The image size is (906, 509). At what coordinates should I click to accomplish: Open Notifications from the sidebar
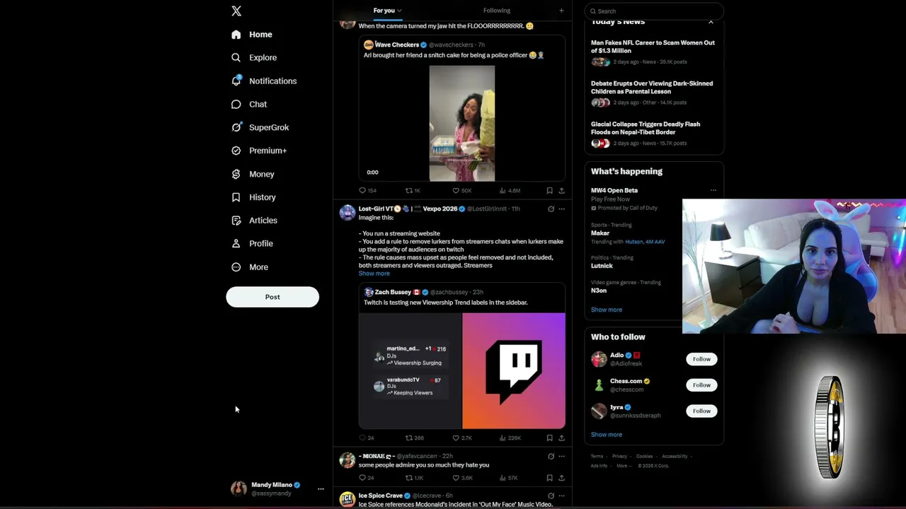point(264,81)
